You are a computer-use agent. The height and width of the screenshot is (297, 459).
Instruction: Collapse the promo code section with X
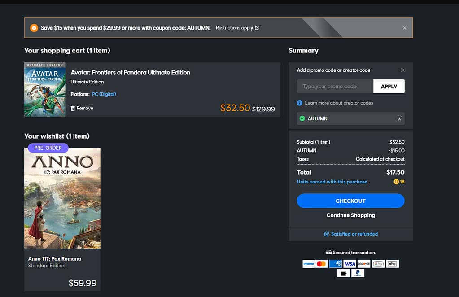(x=402, y=70)
